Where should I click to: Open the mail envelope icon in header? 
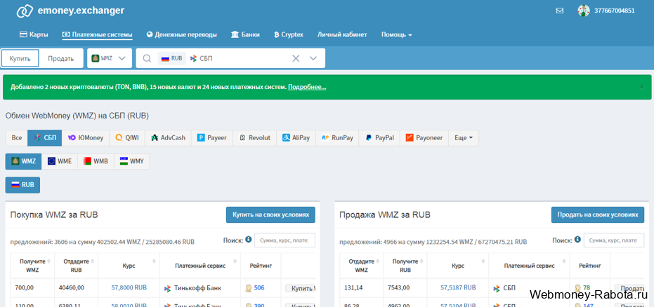[560, 11]
